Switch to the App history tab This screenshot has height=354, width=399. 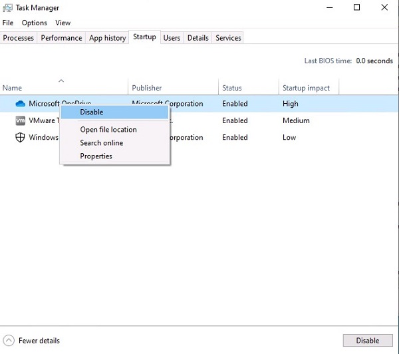pos(107,38)
